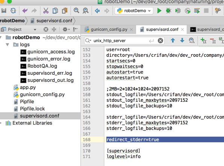
Task: Click the Cut scissors icon
Action: point(46,11)
